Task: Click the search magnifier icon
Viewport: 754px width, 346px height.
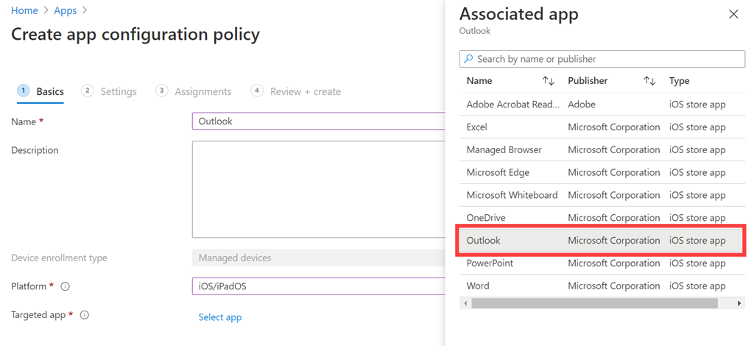Action: (468, 59)
